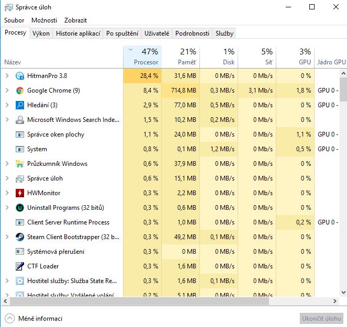
Task: Click the Hostitel služby State Re... gear icon
Action: coord(20,281)
